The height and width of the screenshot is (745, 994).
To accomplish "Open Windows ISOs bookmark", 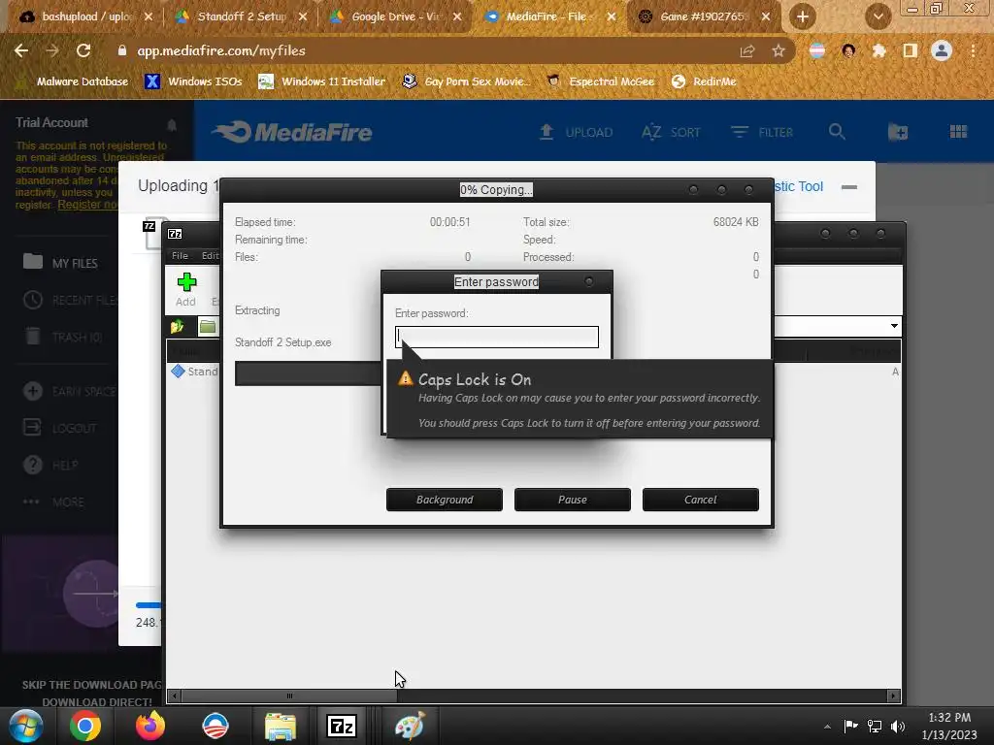I will point(194,81).
